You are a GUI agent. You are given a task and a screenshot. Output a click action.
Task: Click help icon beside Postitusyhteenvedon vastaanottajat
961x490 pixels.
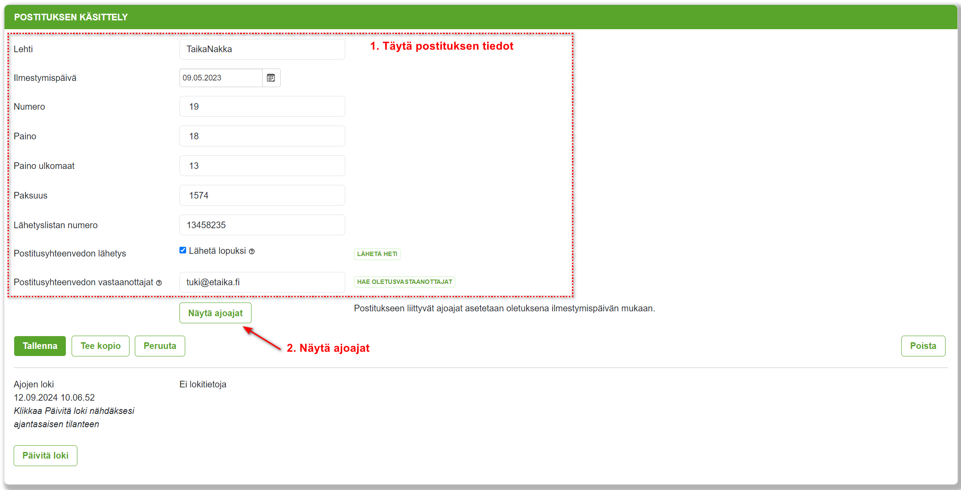pyautogui.click(x=159, y=283)
